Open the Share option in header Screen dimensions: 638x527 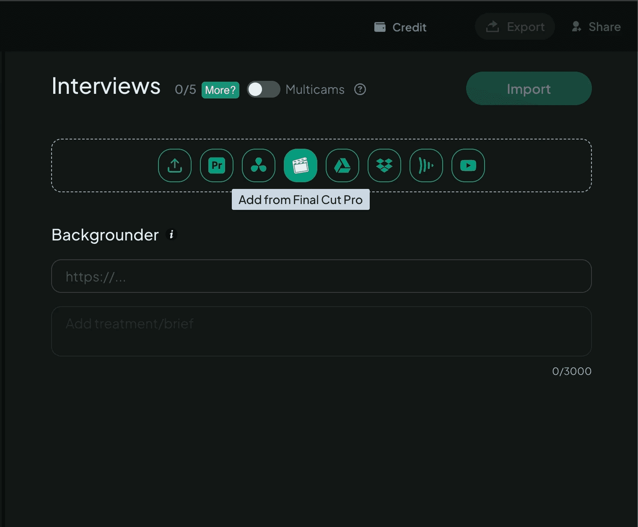pos(596,27)
